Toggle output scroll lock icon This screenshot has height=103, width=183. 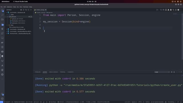174,72
